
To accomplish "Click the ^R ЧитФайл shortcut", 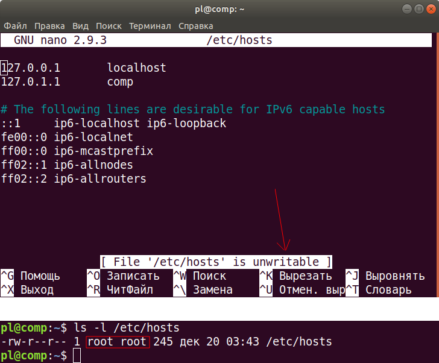I will (121, 290).
